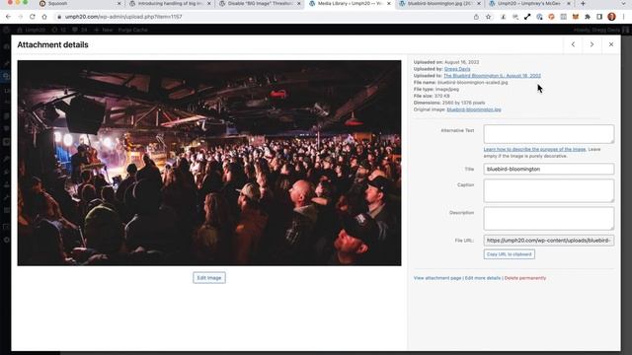Viewport: 632px width, 355px height.
Task: Focus the Alternative Text field
Action: pyautogui.click(x=549, y=134)
